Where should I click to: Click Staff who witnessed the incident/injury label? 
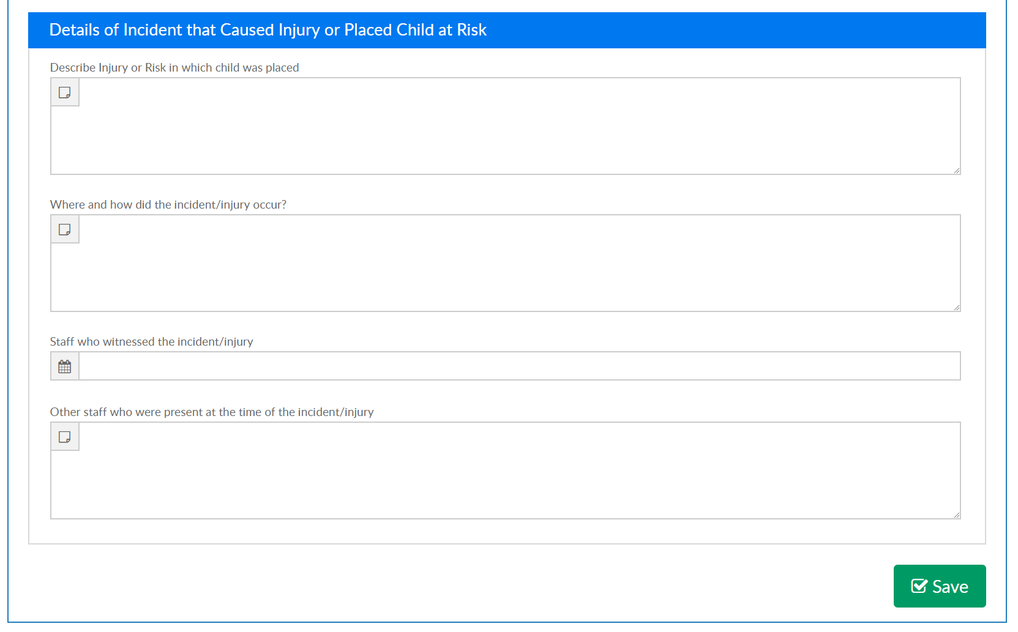pyautogui.click(x=151, y=341)
